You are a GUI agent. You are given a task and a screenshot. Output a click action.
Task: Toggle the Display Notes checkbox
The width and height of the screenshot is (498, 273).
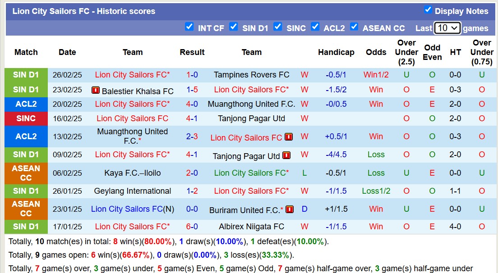tap(428, 10)
